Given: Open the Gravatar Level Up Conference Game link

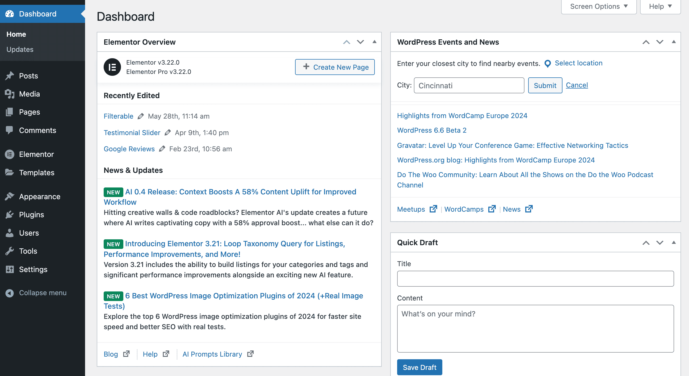Looking at the screenshot, I should tap(512, 145).
